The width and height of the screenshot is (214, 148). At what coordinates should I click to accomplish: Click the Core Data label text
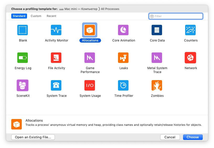click(x=157, y=40)
